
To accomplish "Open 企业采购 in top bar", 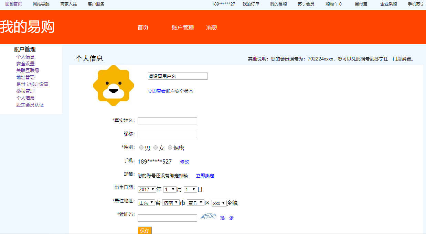I will click(388, 4).
